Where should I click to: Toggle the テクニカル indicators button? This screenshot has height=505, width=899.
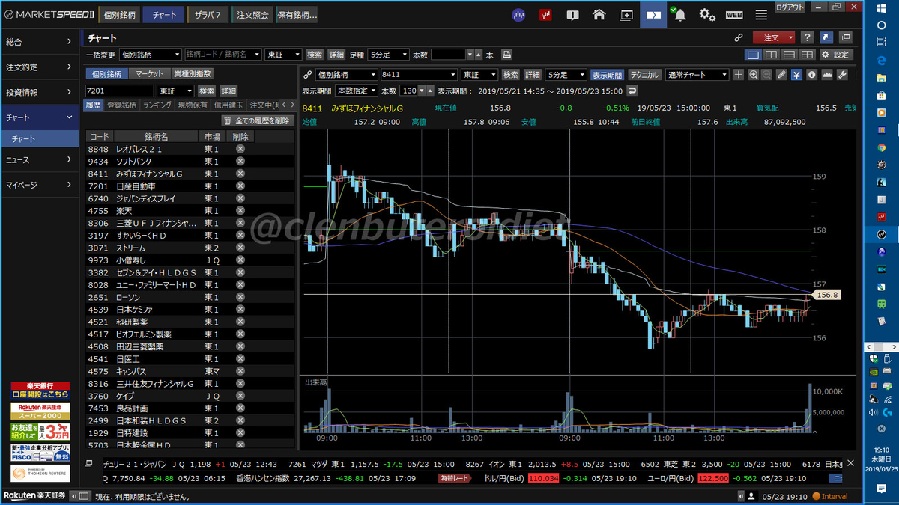(x=644, y=75)
